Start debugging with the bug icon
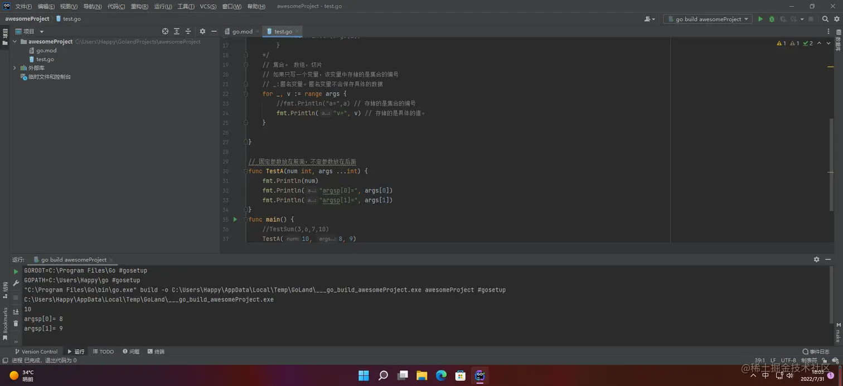The width and height of the screenshot is (843, 386). tap(772, 19)
